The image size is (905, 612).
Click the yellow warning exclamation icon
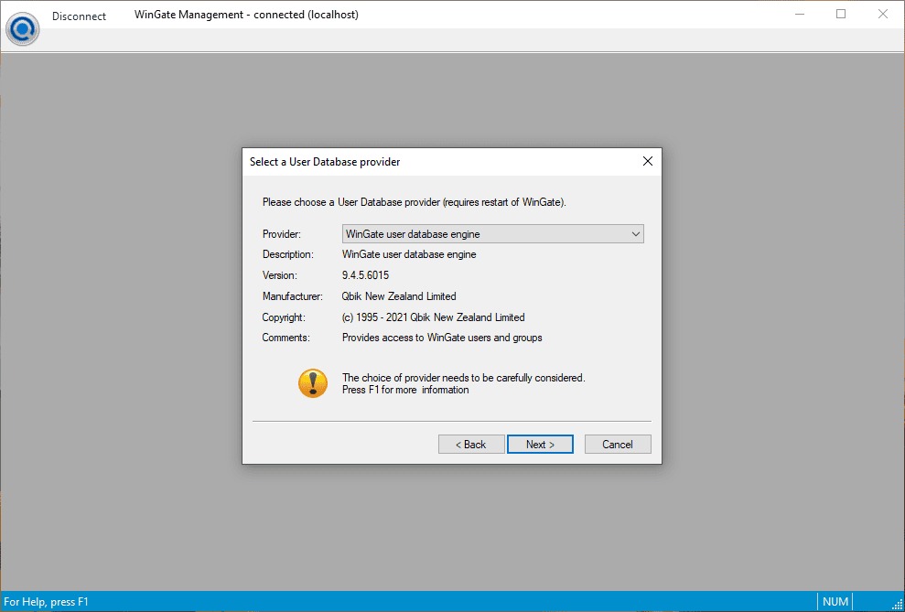[313, 382]
